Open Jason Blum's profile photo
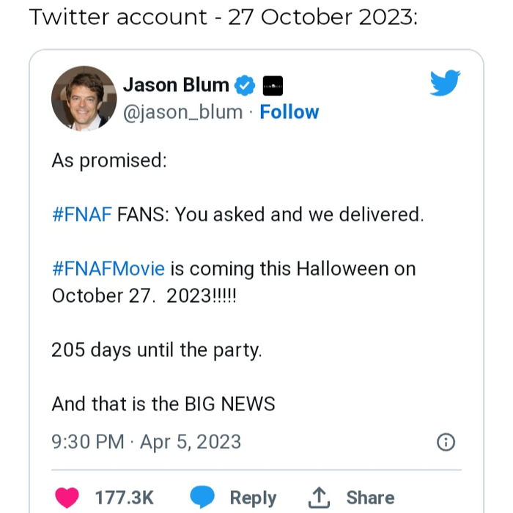The height and width of the screenshot is (513, 513). point(84,98)
